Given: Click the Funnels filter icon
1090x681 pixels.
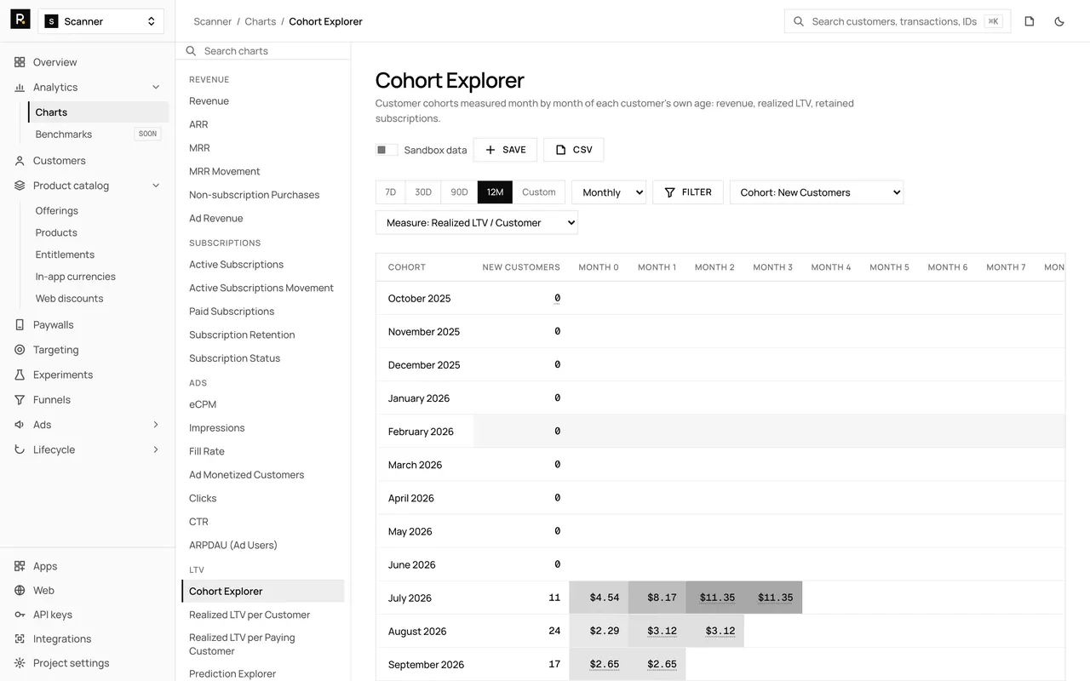Looking at the screenshot, I should click(20, 400).
